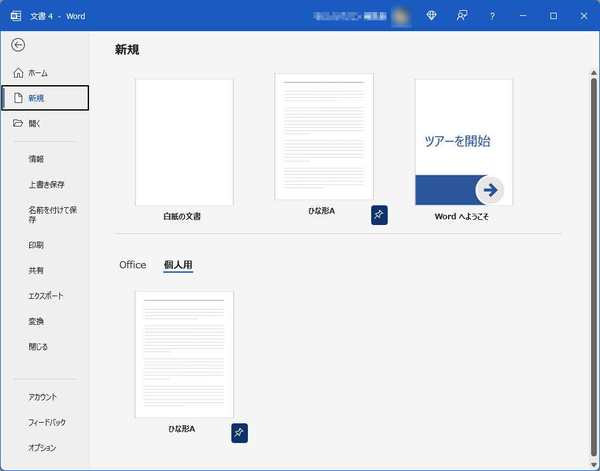The image size is (600, 471).
Task: Click the ホーム house icon
Action: (x=18, y=72)
